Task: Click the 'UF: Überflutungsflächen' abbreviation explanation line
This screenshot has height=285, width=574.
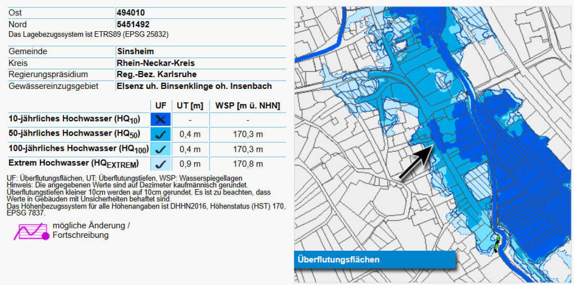Action: (x=125, y=178)
